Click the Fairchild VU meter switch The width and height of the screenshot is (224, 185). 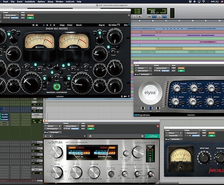(180, 168)
